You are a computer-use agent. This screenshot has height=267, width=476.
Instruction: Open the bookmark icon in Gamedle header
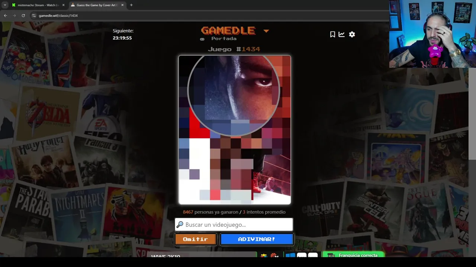[x=332, y=34]
